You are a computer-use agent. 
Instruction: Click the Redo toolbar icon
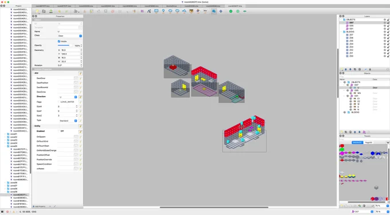coord(67,11)
